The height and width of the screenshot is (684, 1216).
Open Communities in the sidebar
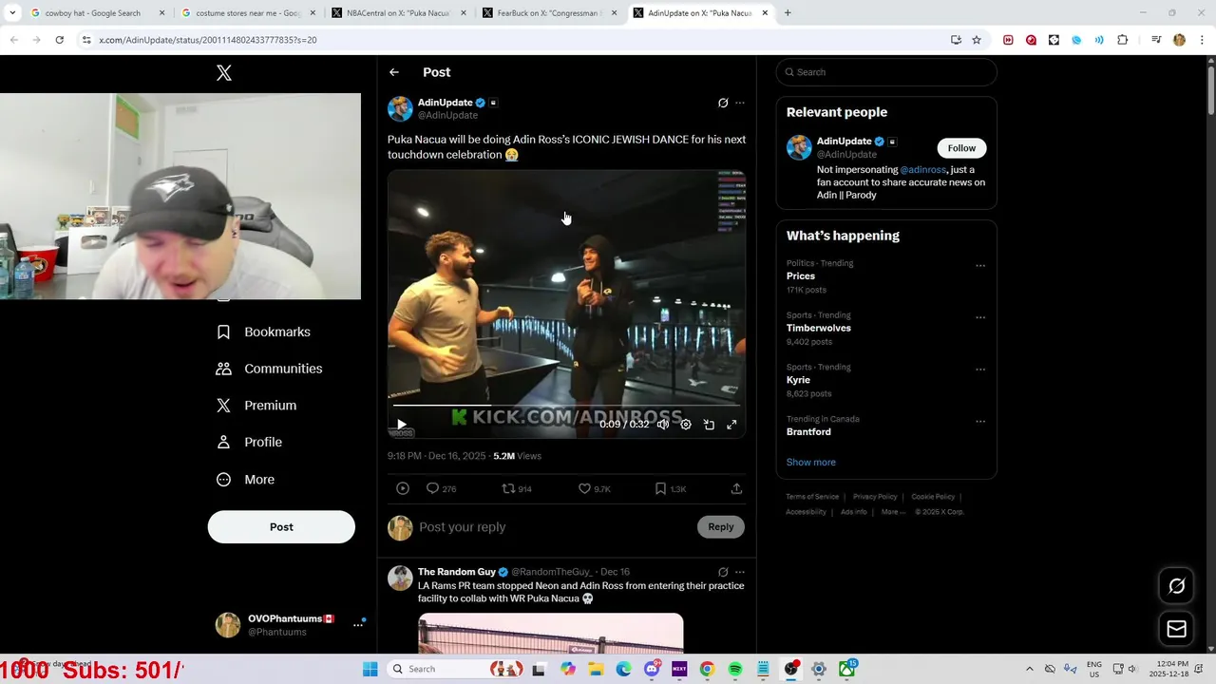point(270,369)
